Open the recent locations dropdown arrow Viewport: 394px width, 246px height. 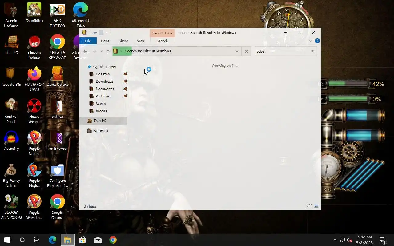click(102, 51)
